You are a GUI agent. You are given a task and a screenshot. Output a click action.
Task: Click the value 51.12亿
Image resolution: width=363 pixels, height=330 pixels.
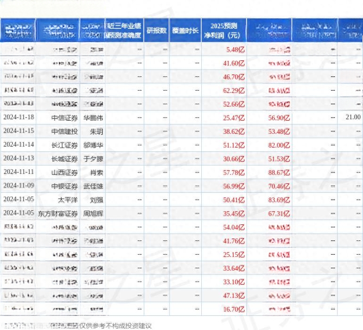pos(234,145)
